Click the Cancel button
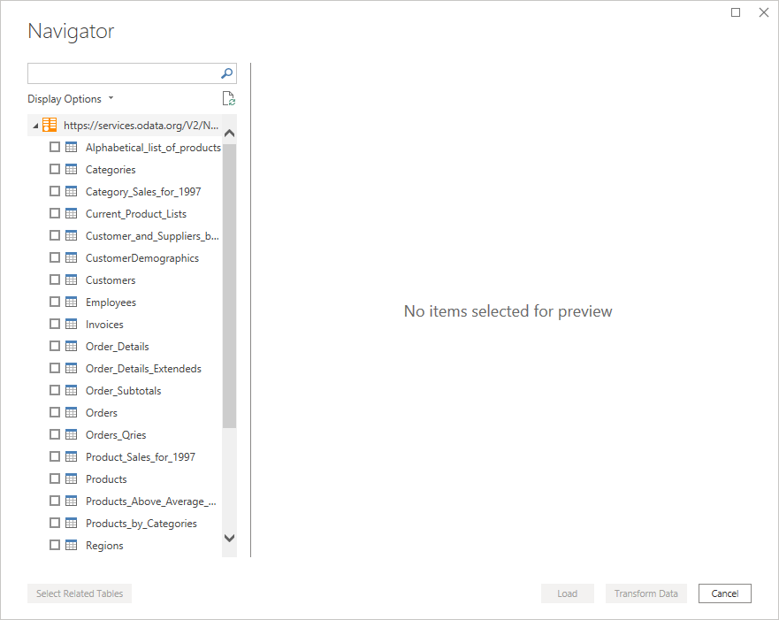The width and height of the screenshot is (779, 620). pos(725,593)
